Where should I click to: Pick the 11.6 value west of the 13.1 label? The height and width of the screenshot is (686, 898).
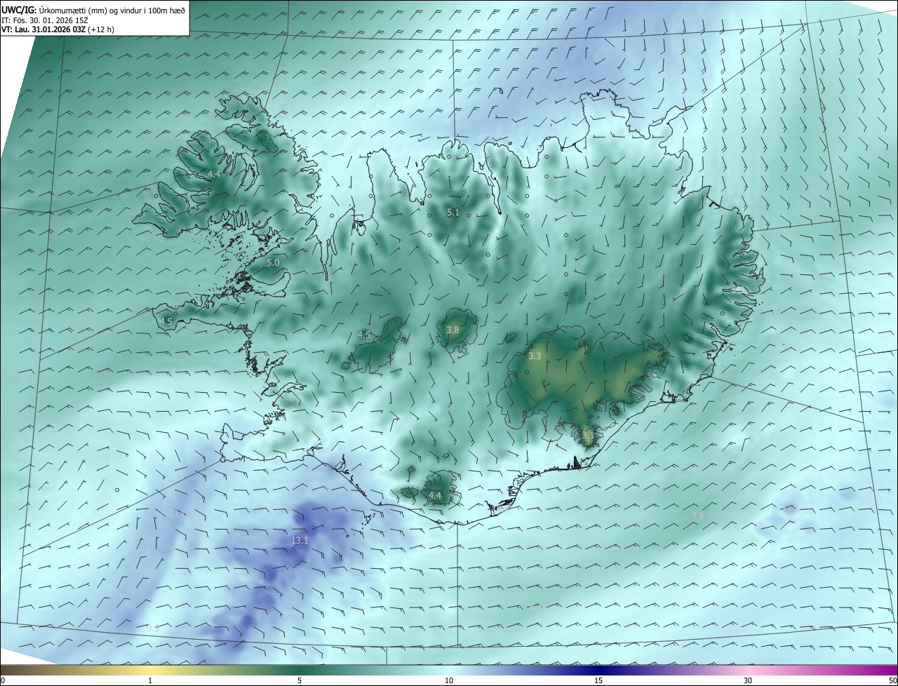(x=178, y=513)
